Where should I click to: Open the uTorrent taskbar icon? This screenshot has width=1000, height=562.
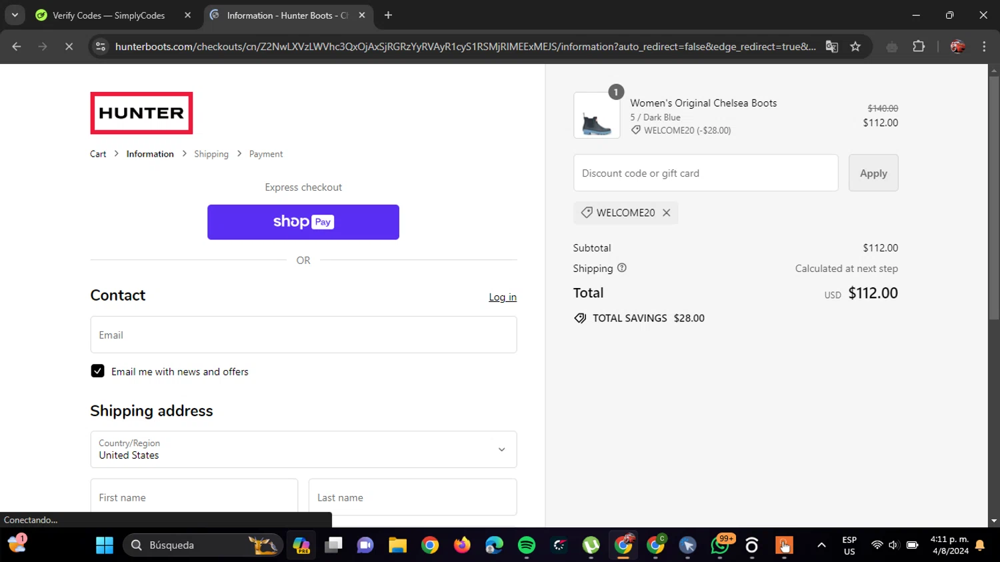click(591, 545)
